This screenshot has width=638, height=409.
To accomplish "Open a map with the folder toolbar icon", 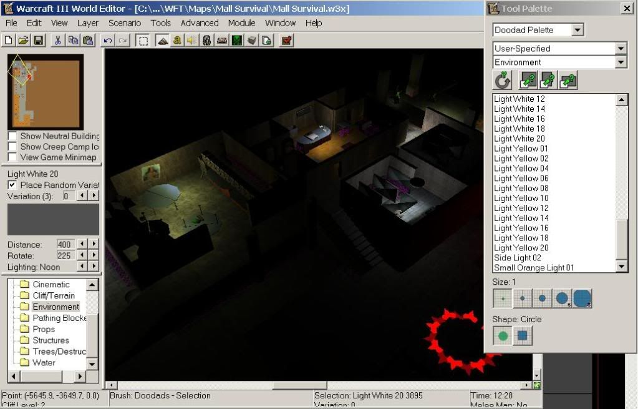I will coord(24,41).
